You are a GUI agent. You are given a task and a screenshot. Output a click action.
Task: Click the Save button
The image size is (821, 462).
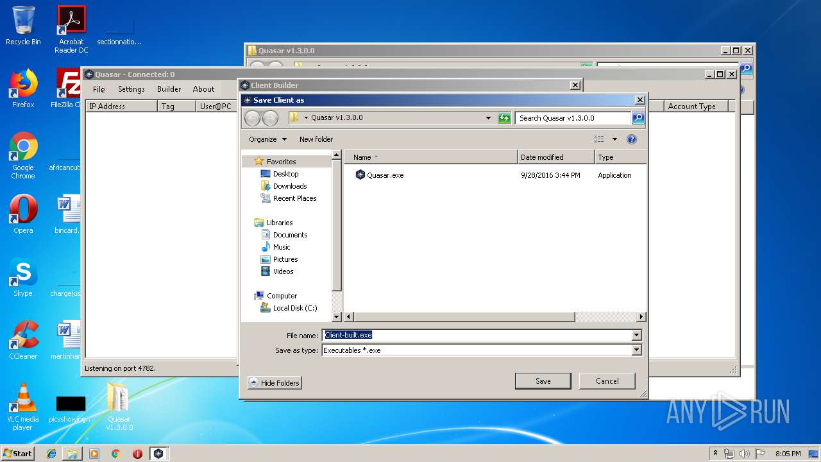543,381
